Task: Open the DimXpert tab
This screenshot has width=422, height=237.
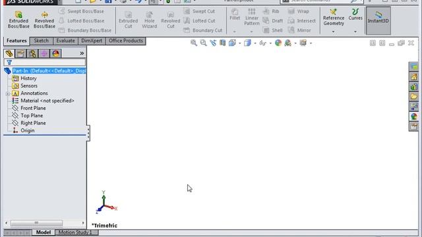Action: tap(92, 41)
